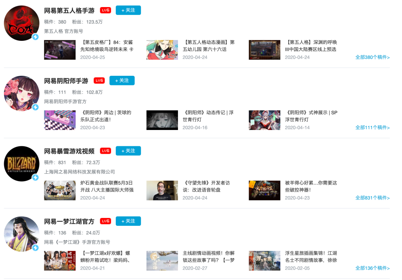Click description 网易《一梦江湖》手游官方账号
Screen dimensions: 402x280
77,242
